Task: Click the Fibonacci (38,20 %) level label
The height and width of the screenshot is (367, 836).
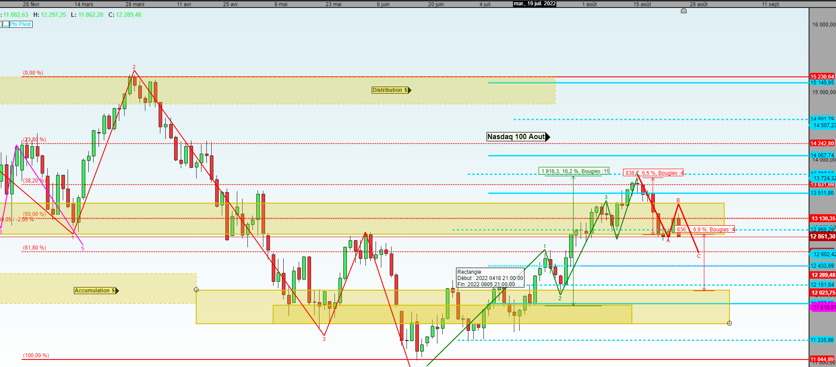Action: click(x=34, y=181)
